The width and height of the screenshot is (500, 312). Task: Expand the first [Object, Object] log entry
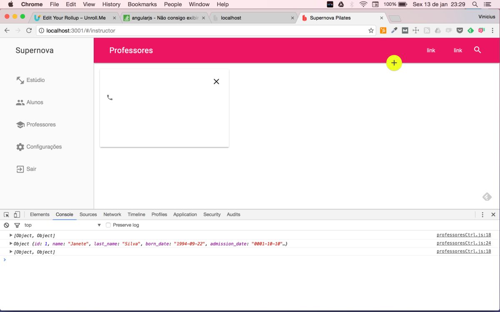[x=11, y=235]
